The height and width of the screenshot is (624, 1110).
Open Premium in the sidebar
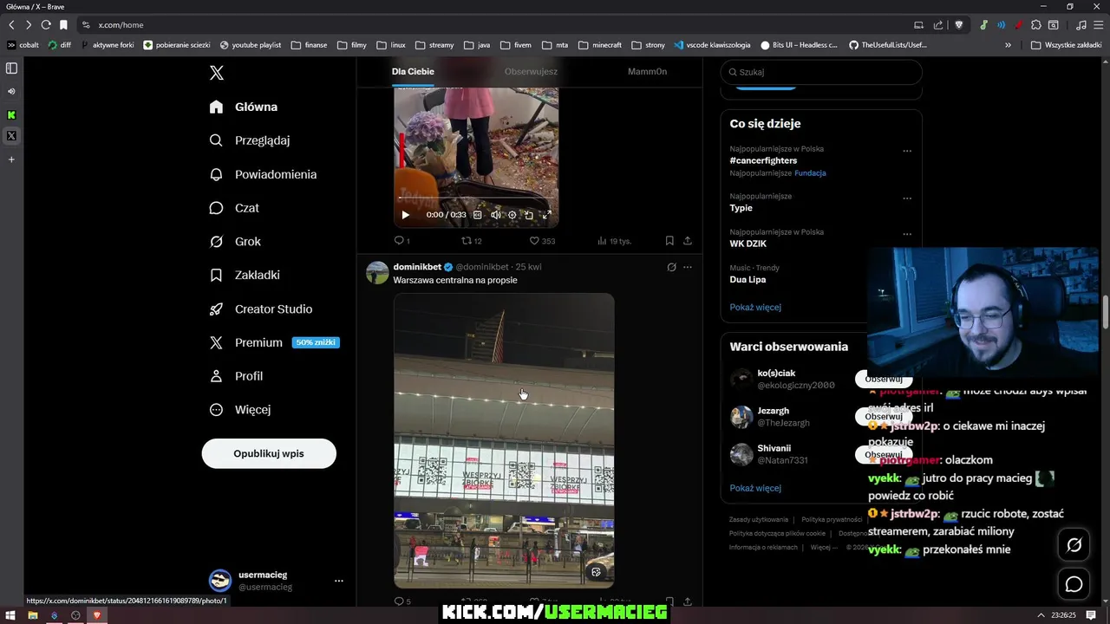pyautogui.click(x=273, y=342)
